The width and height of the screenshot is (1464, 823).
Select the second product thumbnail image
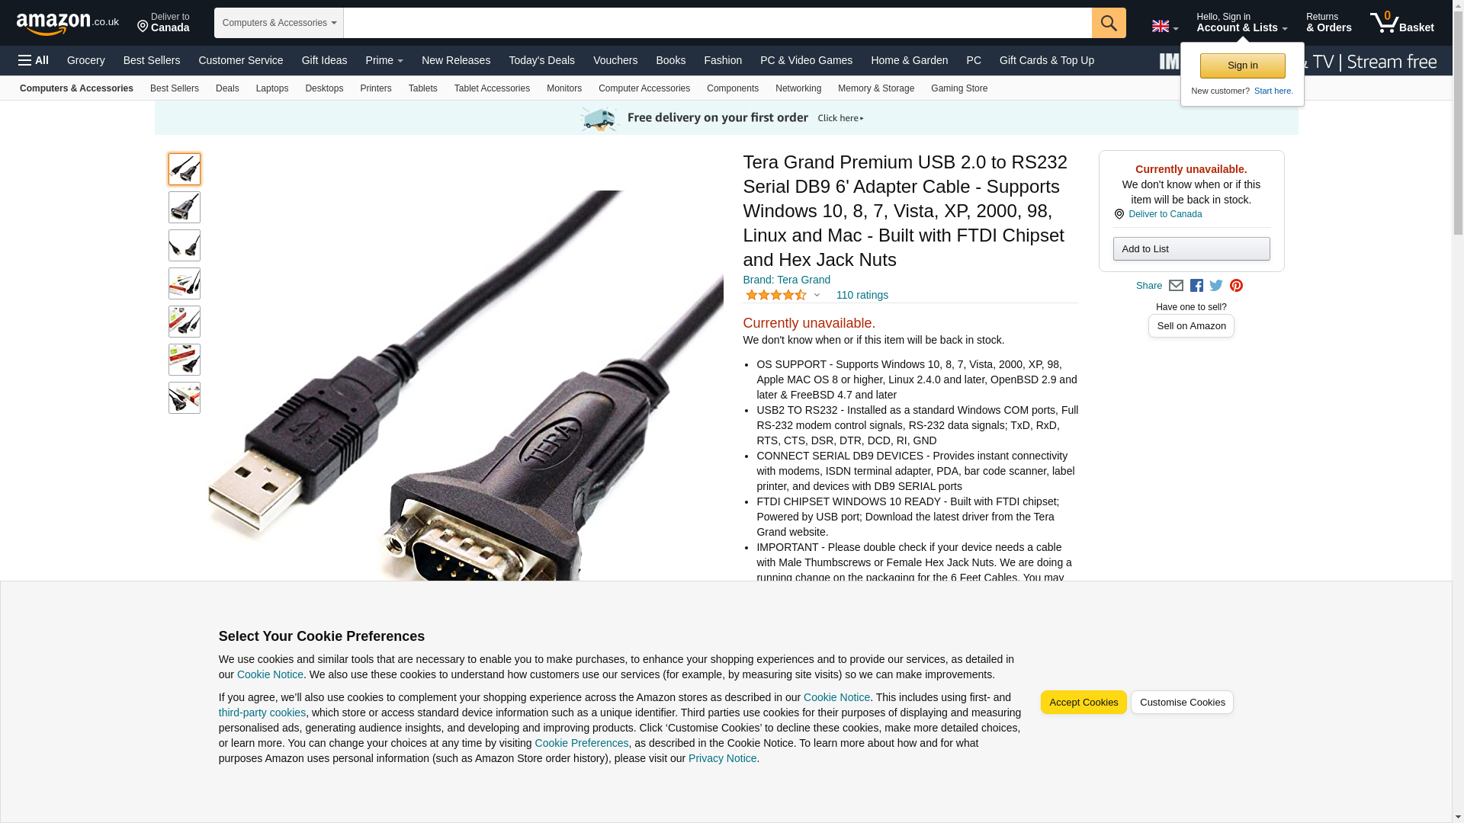coord(185,207)
